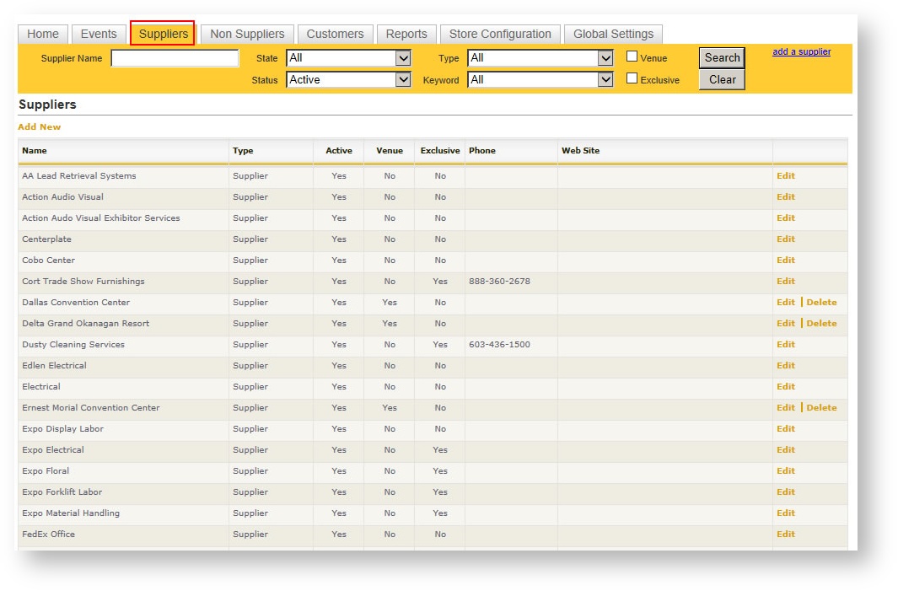Open the Status dropdown set to Active
The image size is (898, 591).
point(348,80)
